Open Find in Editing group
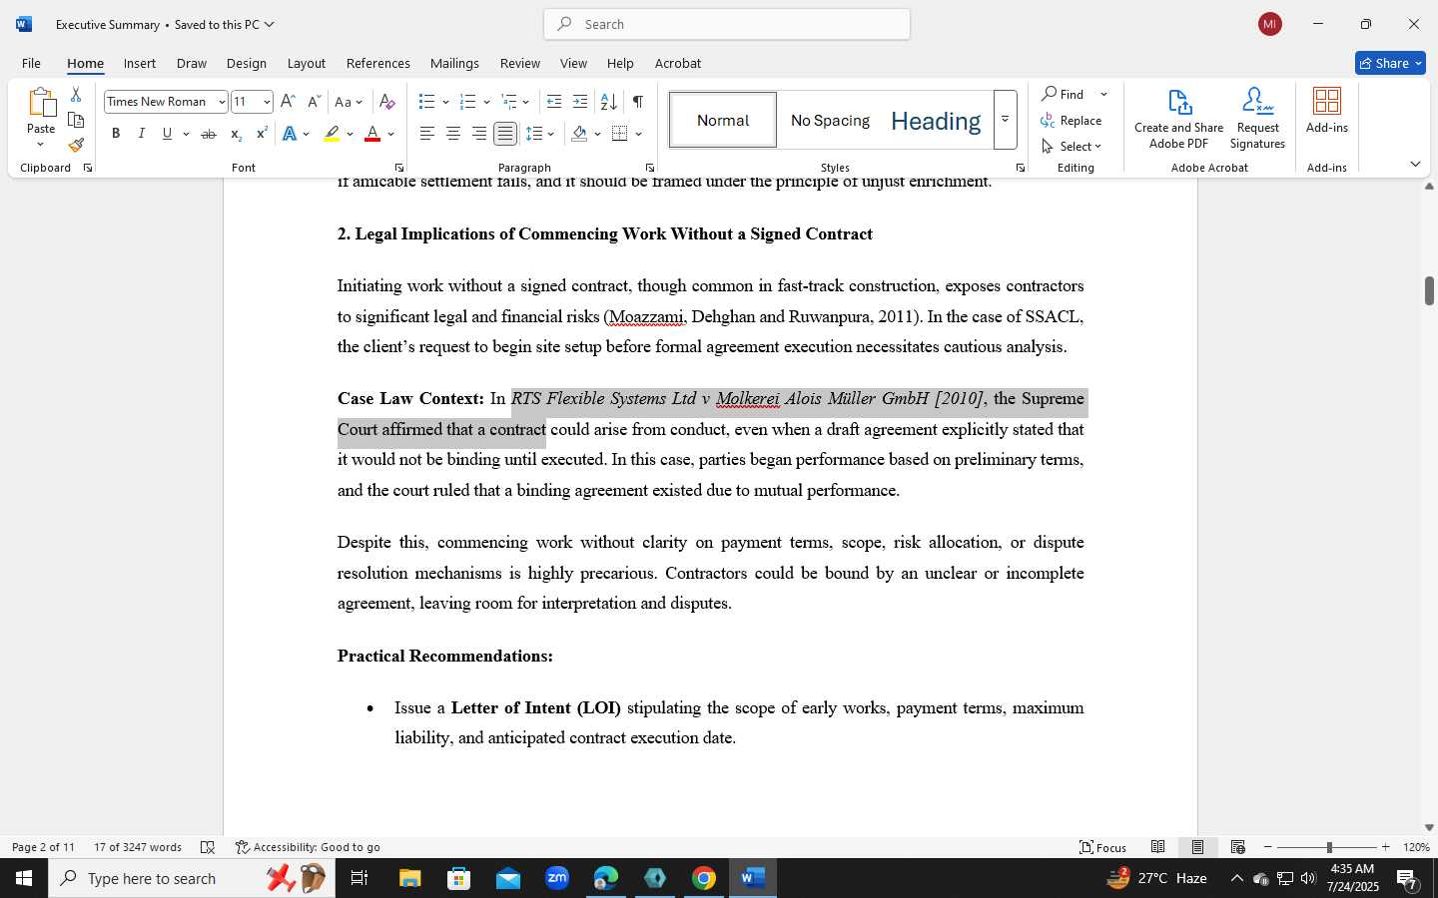Screen dimensions: 1438x898 point(1063,94)
